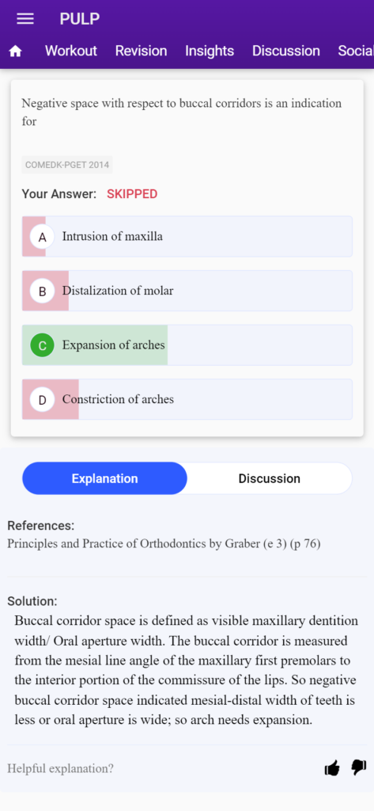Open the Social tab
This screenshot has width=374, height=811.
click(x=356, y=51)
